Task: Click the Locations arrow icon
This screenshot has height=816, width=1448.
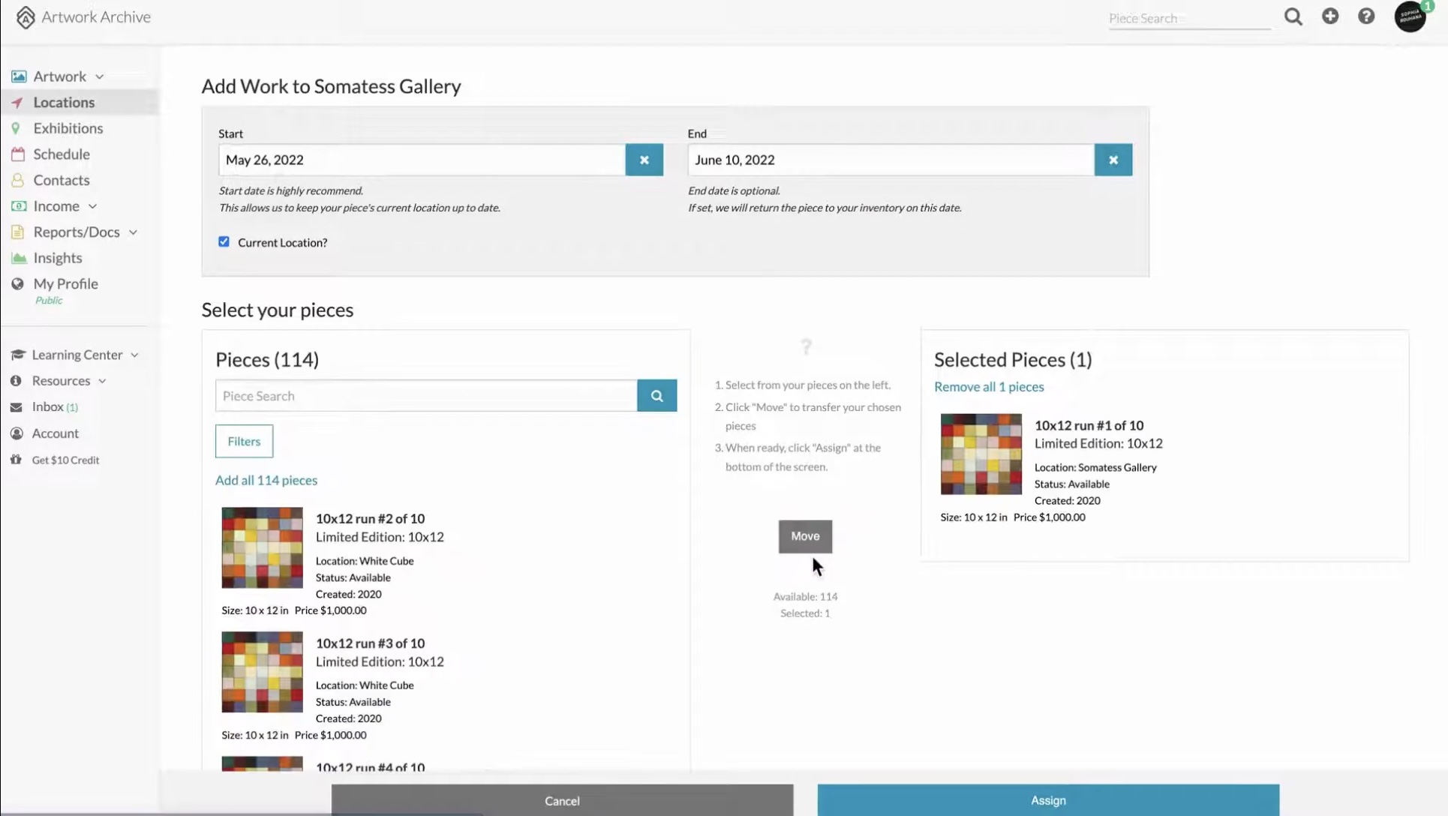Action: click(17, 103)
